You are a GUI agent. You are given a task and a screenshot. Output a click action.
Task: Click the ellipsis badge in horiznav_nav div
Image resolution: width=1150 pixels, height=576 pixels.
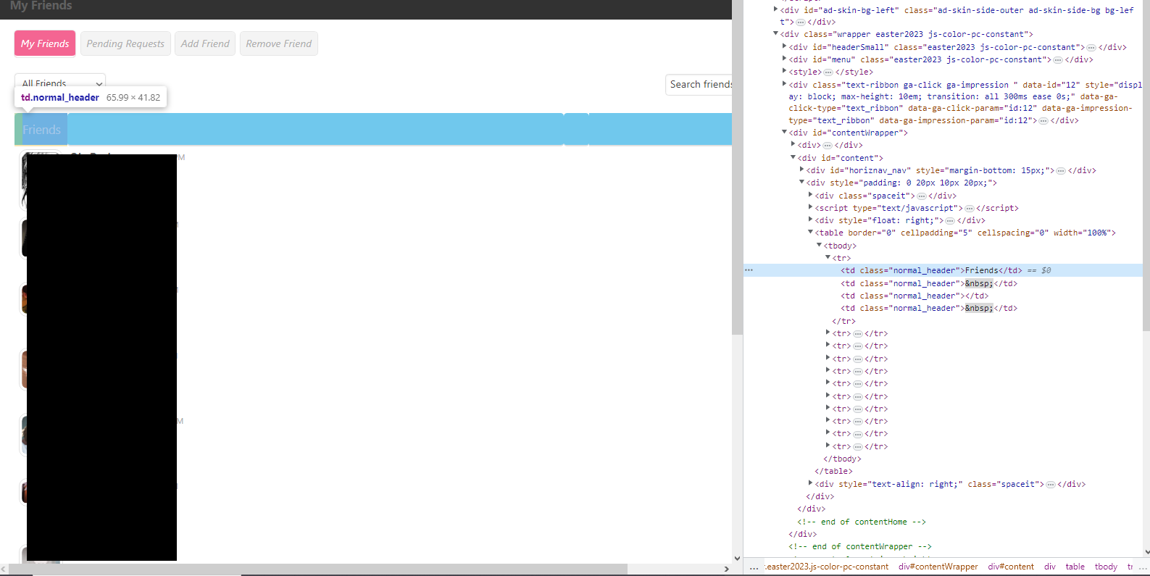pos(1060,171)
